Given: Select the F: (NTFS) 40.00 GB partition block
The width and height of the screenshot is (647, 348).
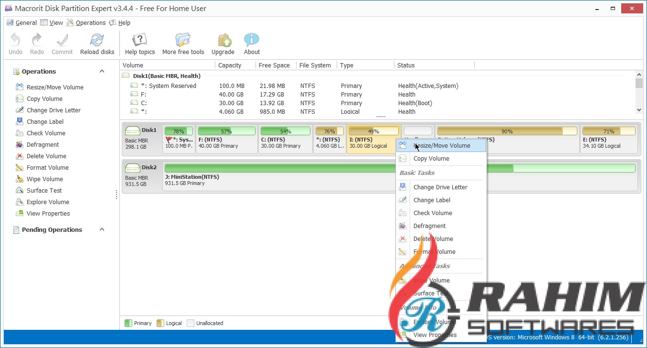Looking at the screenshot, I should coord(226,139).
